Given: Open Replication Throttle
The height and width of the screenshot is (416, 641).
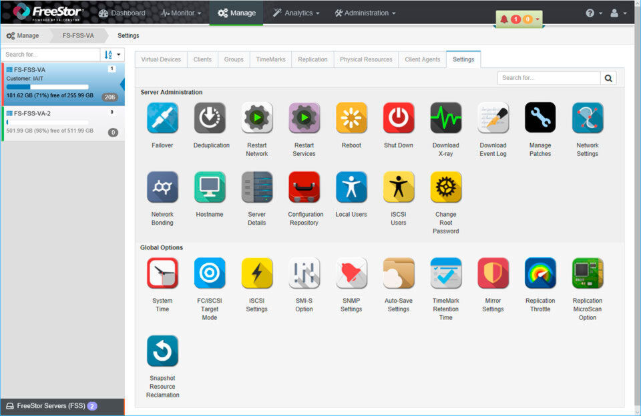Looking at the screenshot, I should [540, 273].
